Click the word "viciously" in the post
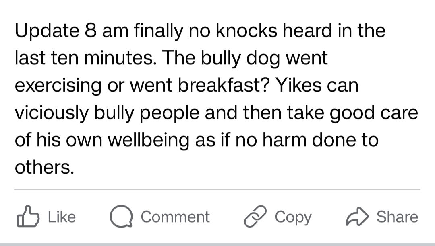Screen dimensions: 435x246 coord(51,113)
